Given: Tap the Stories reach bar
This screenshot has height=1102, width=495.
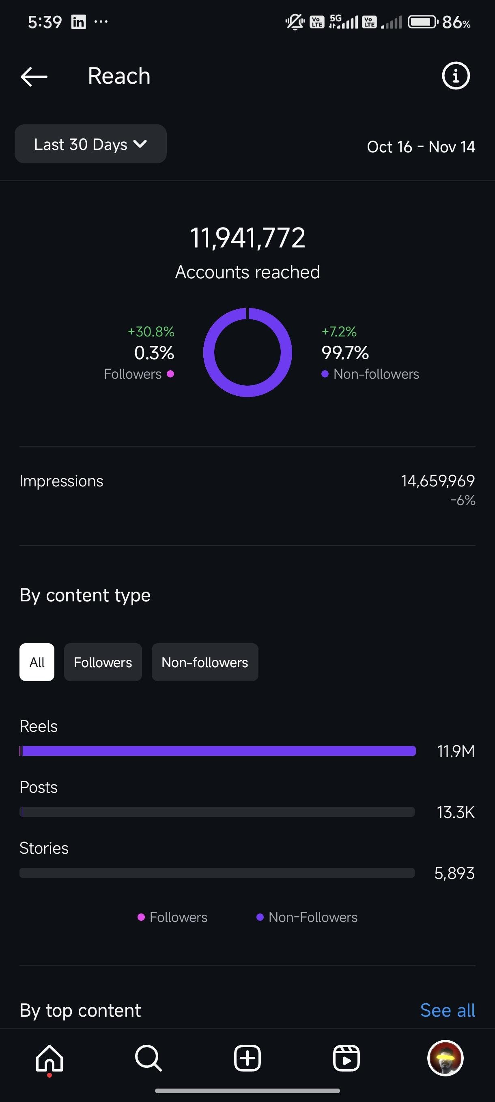Looking at the screenshot, I should (x=217, y=873).
